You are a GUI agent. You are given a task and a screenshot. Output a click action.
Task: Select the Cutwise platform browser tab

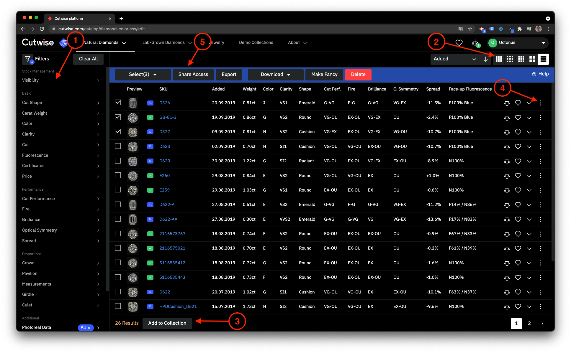(x=80, y=18)
